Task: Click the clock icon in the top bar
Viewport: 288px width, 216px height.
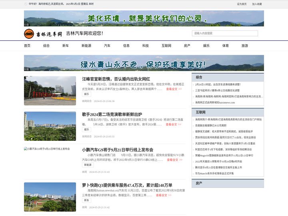Action: click(x=26, y=4)
